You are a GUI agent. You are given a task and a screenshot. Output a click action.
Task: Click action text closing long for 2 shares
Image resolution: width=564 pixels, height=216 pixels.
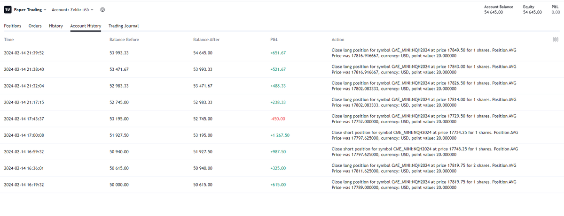coord(424,168)
